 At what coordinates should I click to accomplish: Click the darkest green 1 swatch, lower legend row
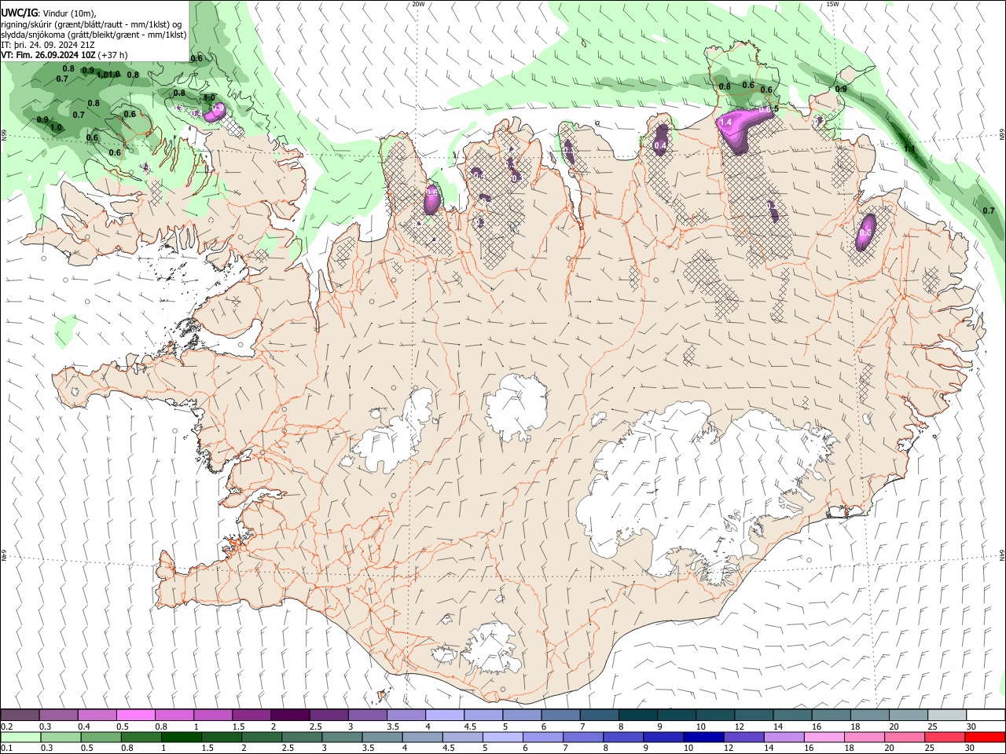coord(181,737)
